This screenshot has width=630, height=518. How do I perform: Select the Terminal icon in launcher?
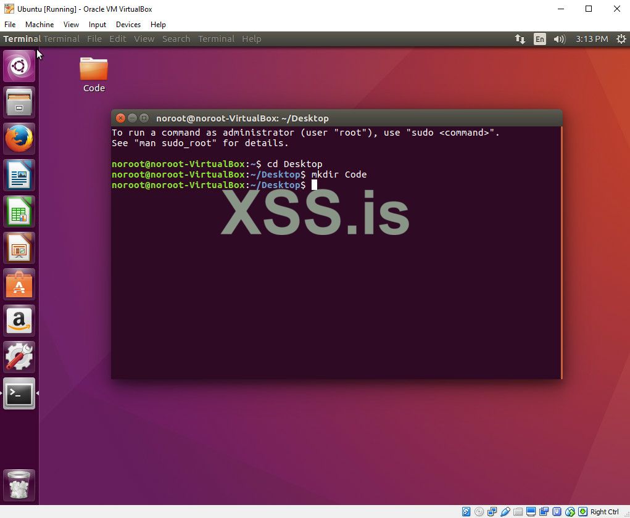point(19,393)
